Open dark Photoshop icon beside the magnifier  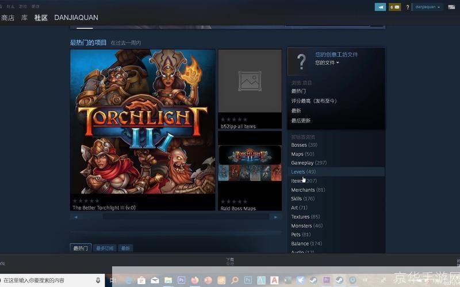click(x=248, y=280)
